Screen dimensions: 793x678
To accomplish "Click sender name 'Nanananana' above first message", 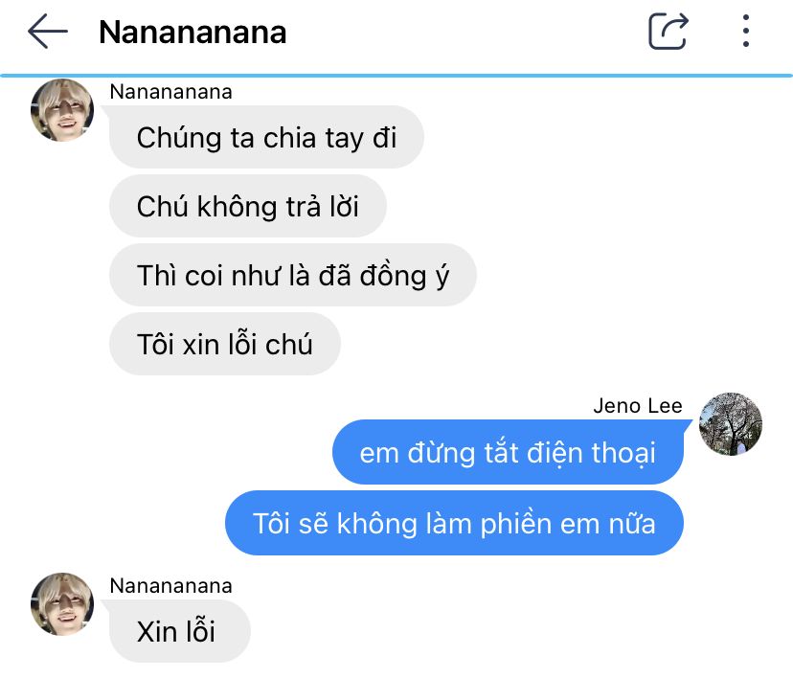I will coord(170,92).
